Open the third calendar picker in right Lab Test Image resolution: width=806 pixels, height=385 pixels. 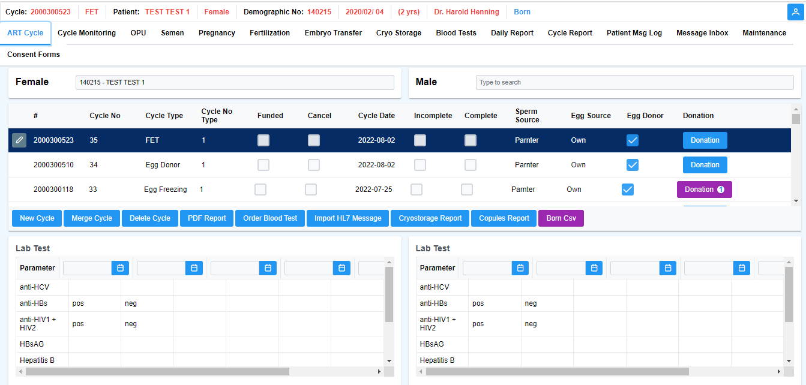pyautogui.click(x=667, y=268)
